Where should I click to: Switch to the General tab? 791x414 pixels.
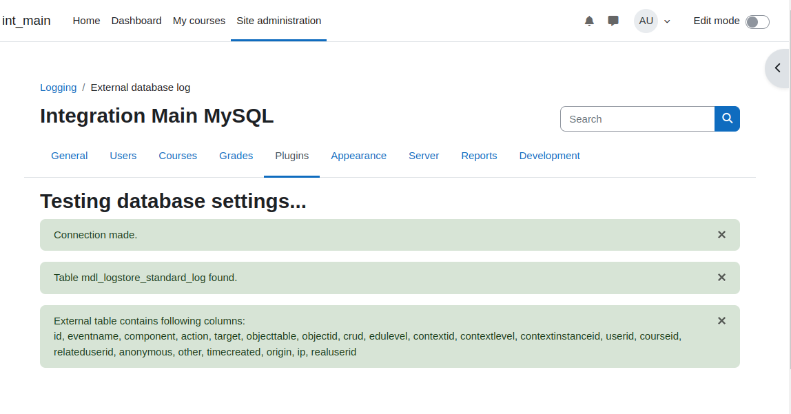click(69, 156)
